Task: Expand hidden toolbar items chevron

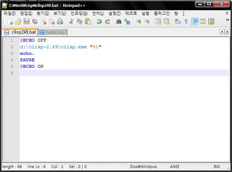Action: (x=227, y=20)
